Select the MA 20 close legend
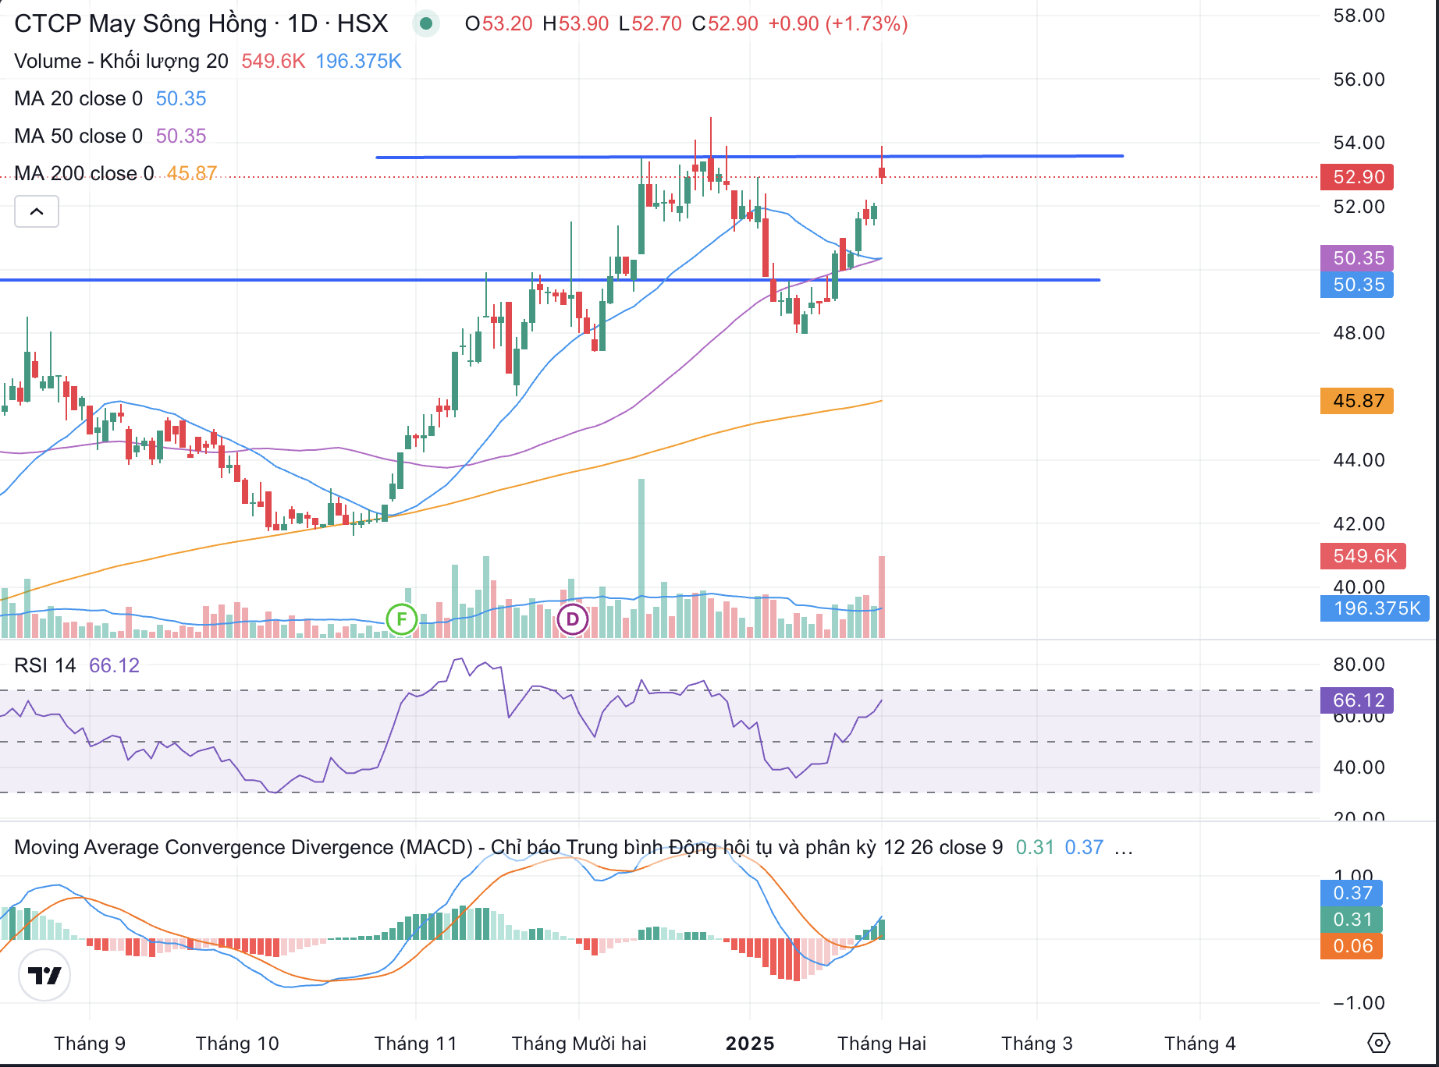The image size is (1439, 1067). (x=78, y=98)
